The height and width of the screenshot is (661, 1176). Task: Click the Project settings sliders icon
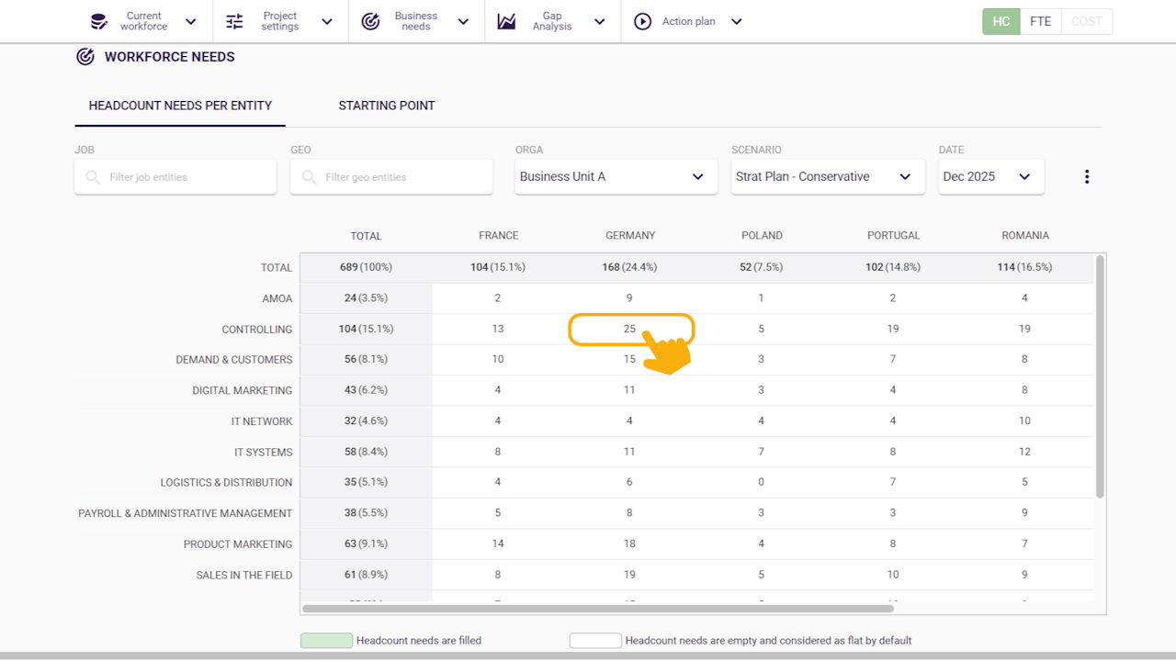click(235, 21)
